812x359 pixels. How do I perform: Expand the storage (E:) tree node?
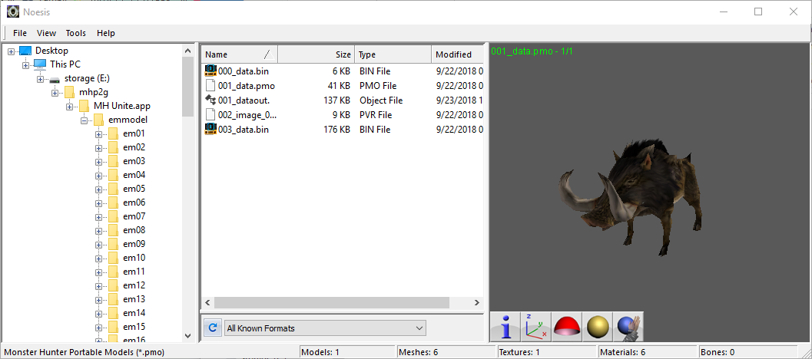[x=40, y=79]
